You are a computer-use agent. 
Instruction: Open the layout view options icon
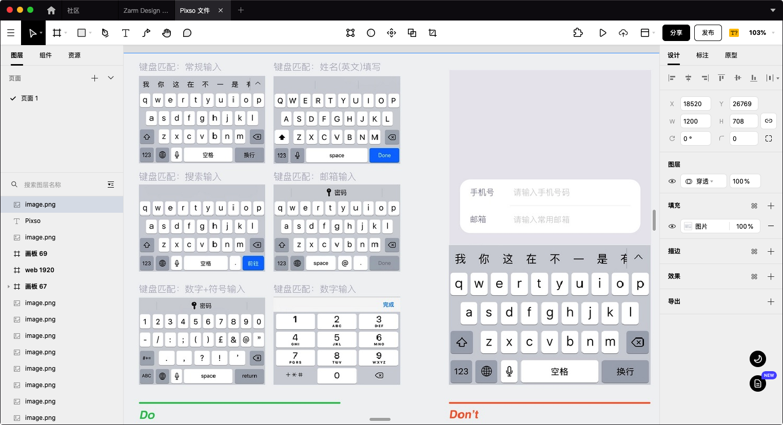pyautogui.click(x=645, y=33)
